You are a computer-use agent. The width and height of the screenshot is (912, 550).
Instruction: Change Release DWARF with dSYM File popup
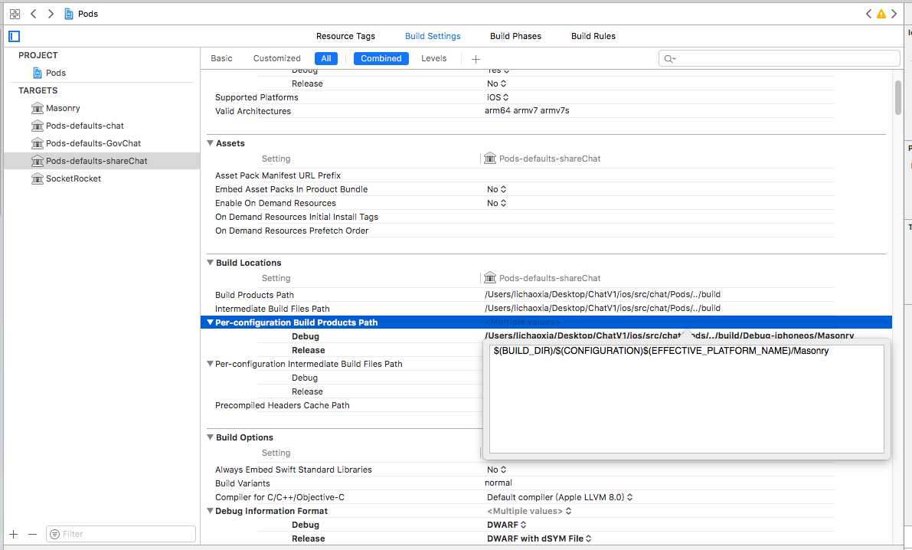click(538, 539)
